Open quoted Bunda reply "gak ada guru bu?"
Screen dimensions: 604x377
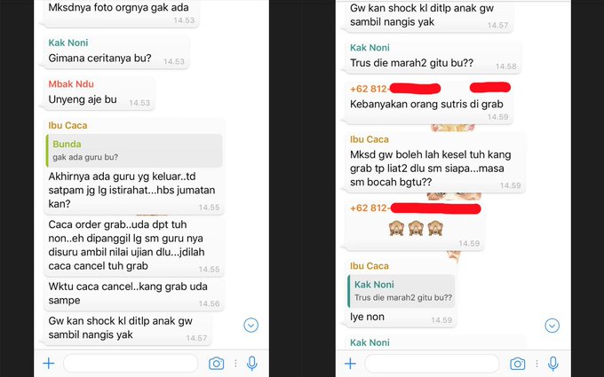coord(134,151)
